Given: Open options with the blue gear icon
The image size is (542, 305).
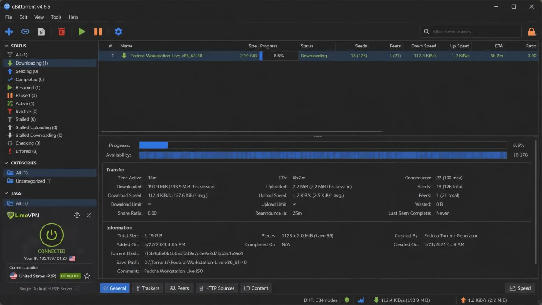Looking at the screenshot, I should click(118, 32).
